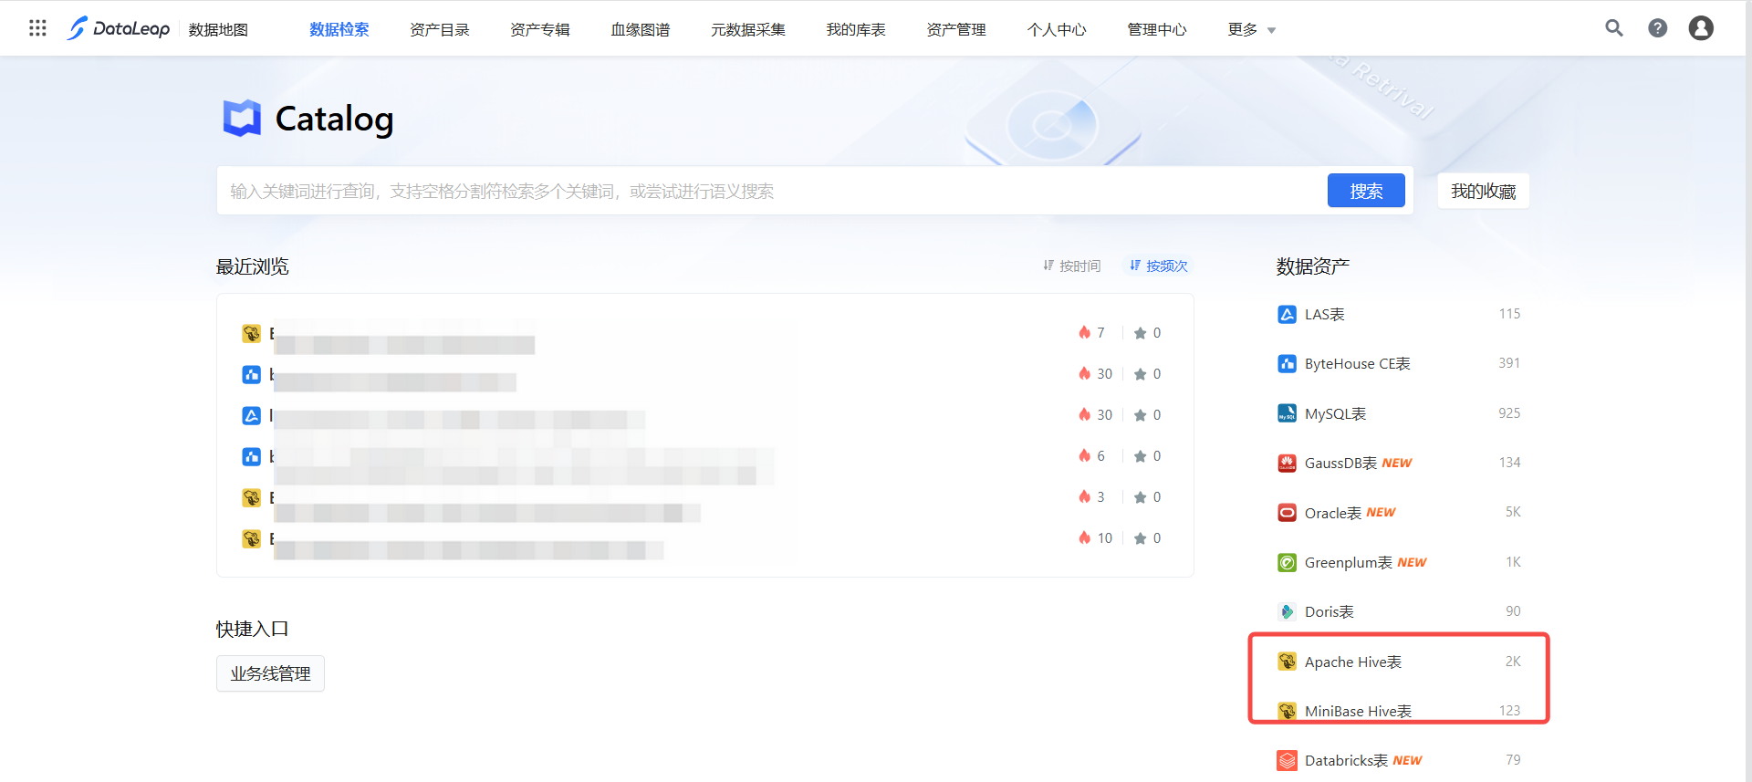Click the Greenplum表 icon
The height and width of the screenshot is (782, 1752).
1287,563
